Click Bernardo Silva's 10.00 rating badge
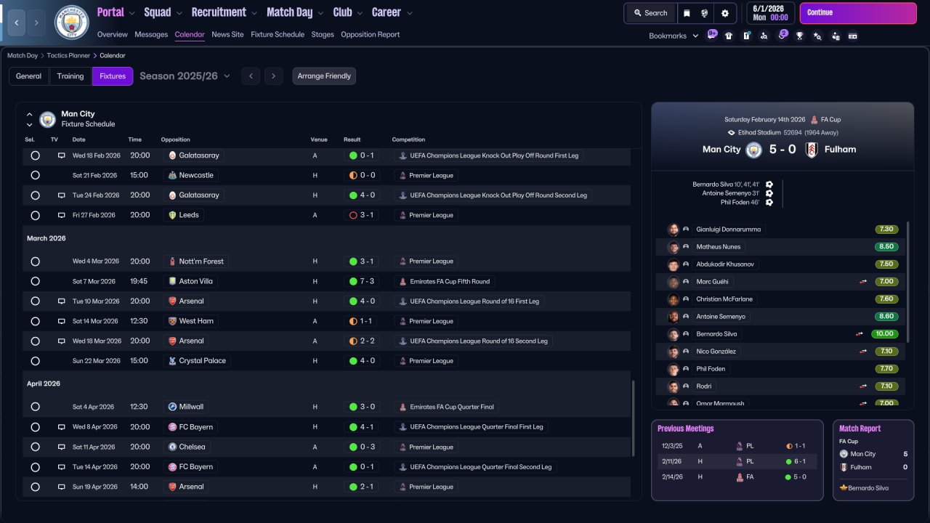This screenshot has width=930, height=523. pos(886,334)
